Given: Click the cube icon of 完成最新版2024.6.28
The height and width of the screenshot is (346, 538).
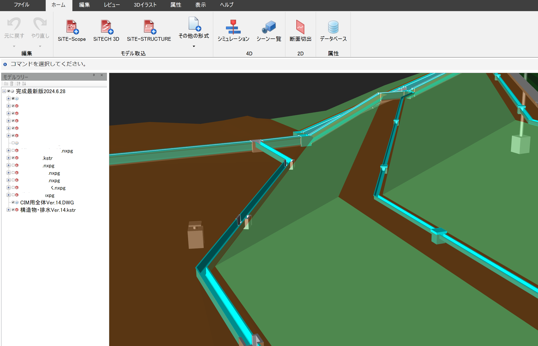Looking at the screenshot, I should 12,91.
